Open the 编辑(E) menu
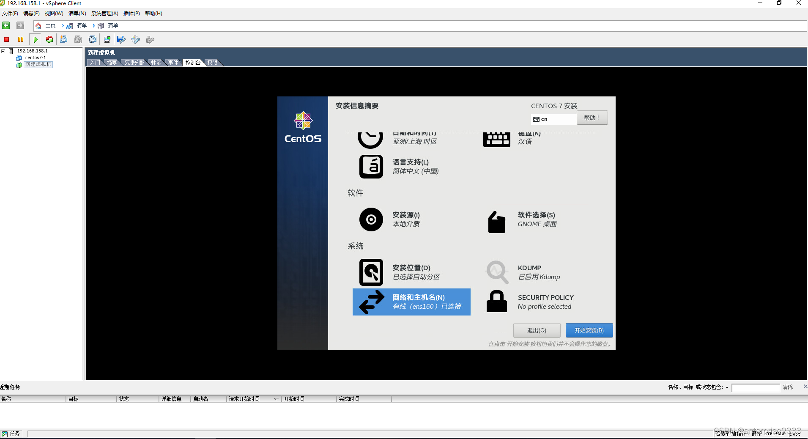This screenshot has width=808, height=439. point(31,14)
